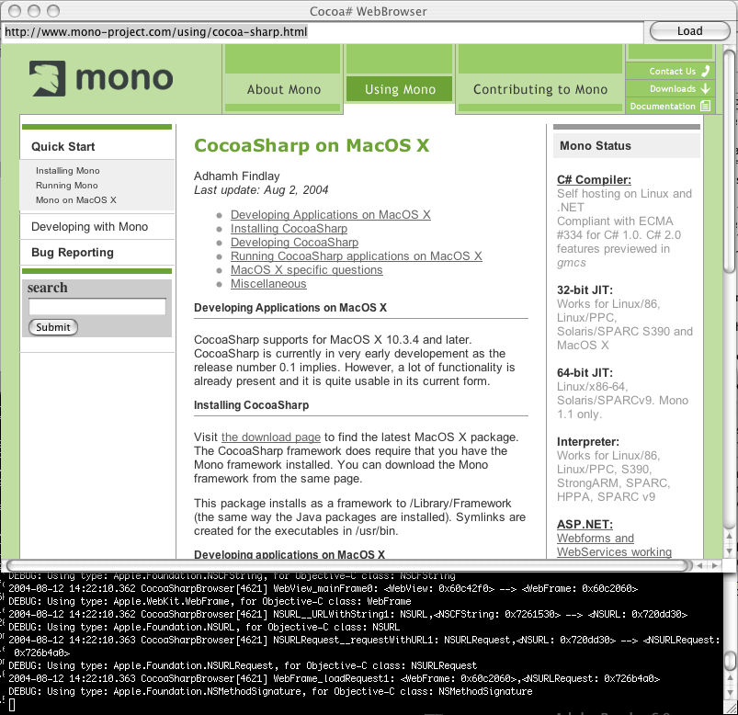Open Installing Mono in the sidebar

(68, 170)
